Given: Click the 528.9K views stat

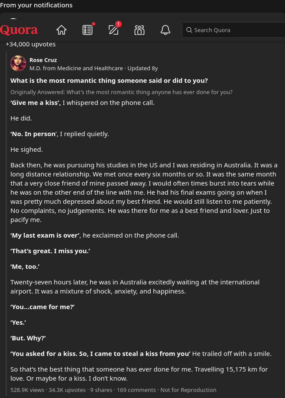Looking at the screenshot, I should click(27, 390).
